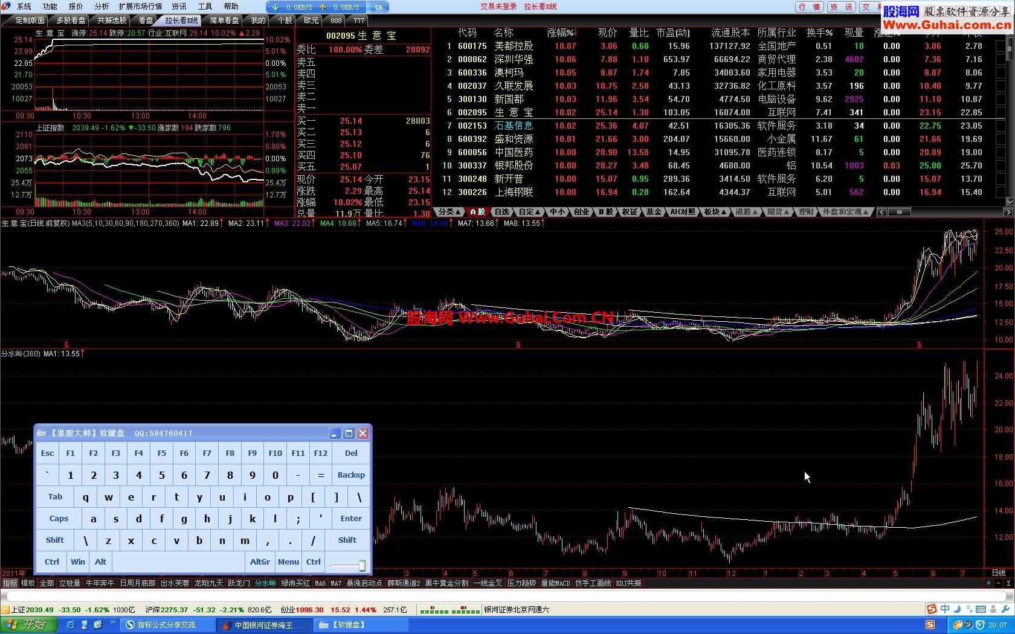Click the 拉长看K线 link in title bar
This screenshot has height=634, width=1015.
(540, 7)
